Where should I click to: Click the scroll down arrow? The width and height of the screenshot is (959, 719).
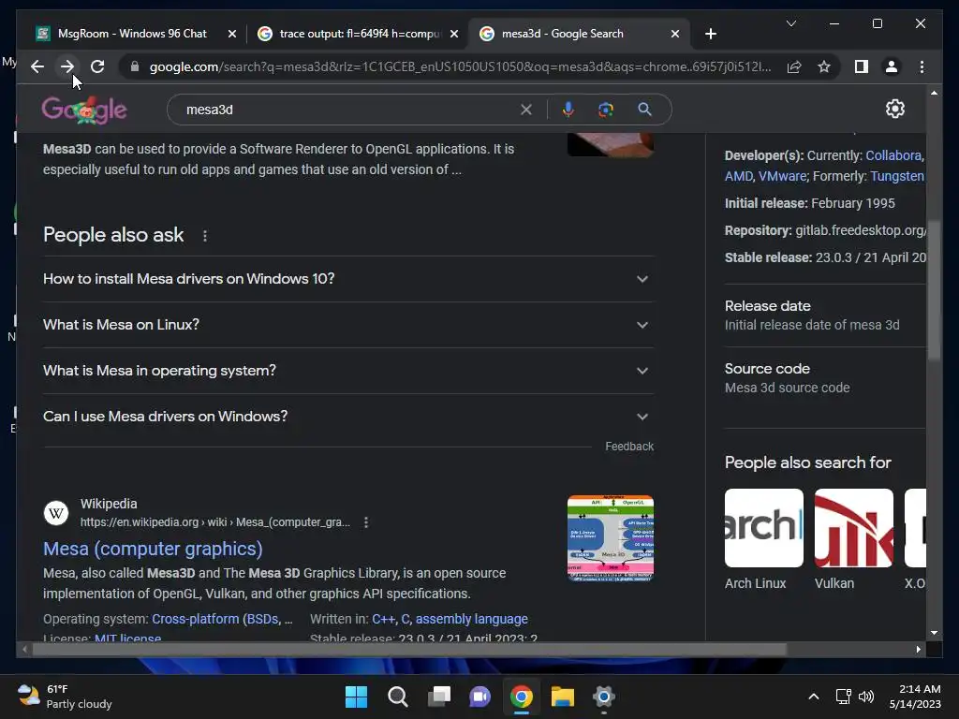coord(934,633)
